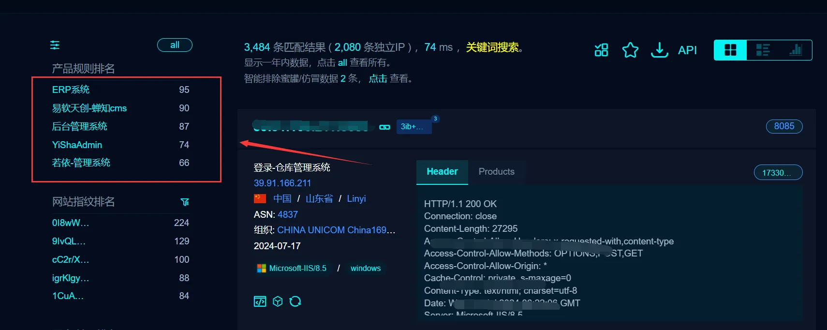Download results via the download icon
Viewport: 827px width, 330px height.
659,50
